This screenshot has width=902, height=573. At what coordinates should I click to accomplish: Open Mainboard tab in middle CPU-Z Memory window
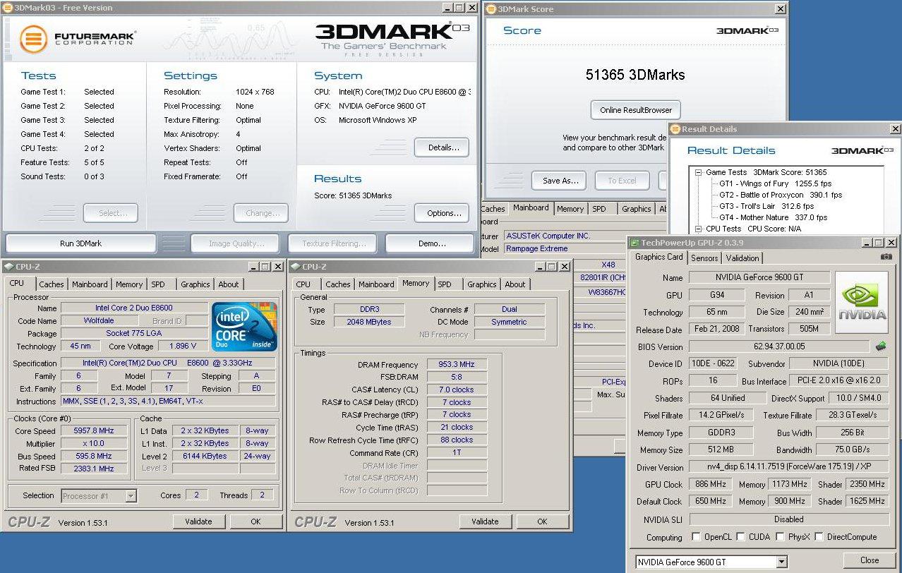coord(376,284)
